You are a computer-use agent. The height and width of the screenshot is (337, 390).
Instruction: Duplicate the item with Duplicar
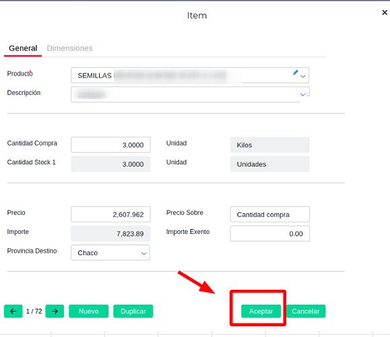point(133,311)
